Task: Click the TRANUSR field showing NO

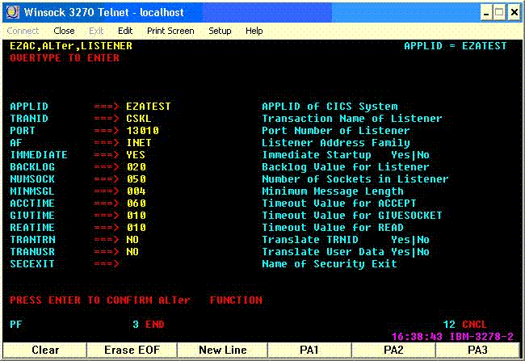Action: coord(132,251)
